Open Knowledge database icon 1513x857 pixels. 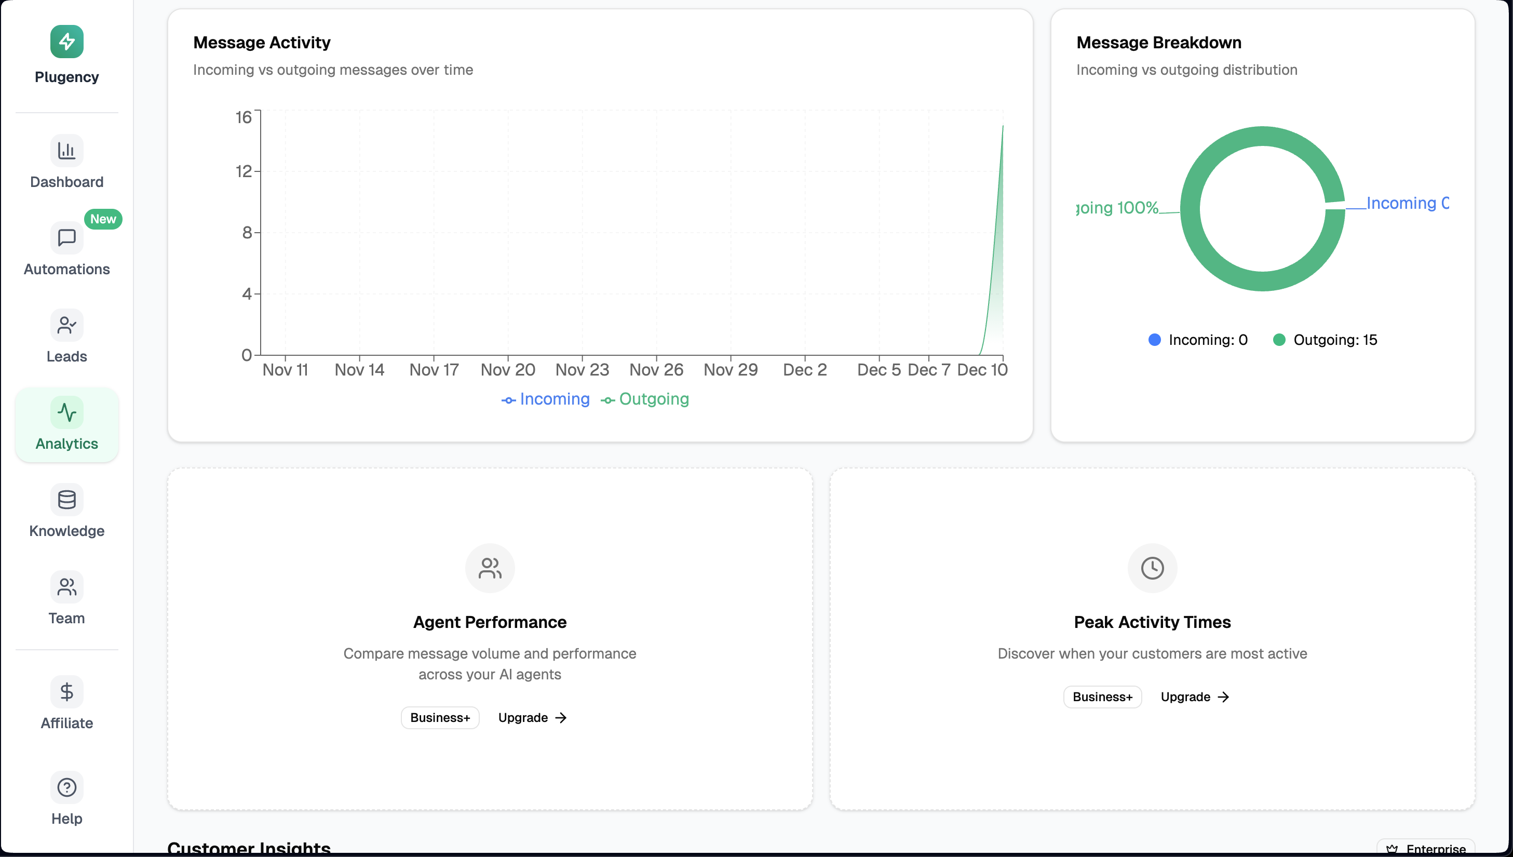(x=66, y=500)
